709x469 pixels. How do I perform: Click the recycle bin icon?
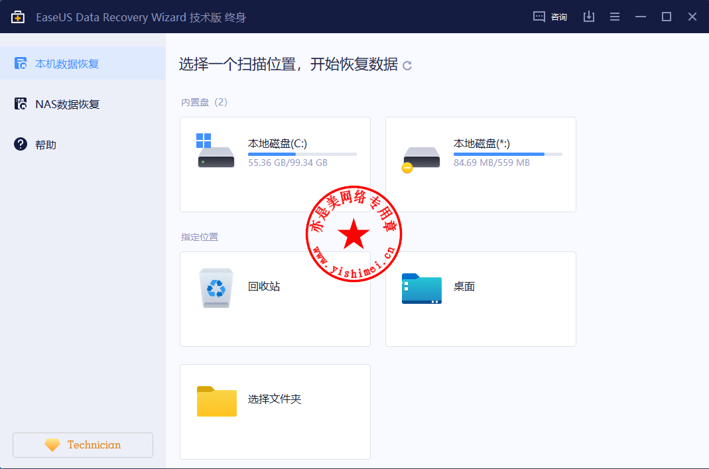pos(216,288)
